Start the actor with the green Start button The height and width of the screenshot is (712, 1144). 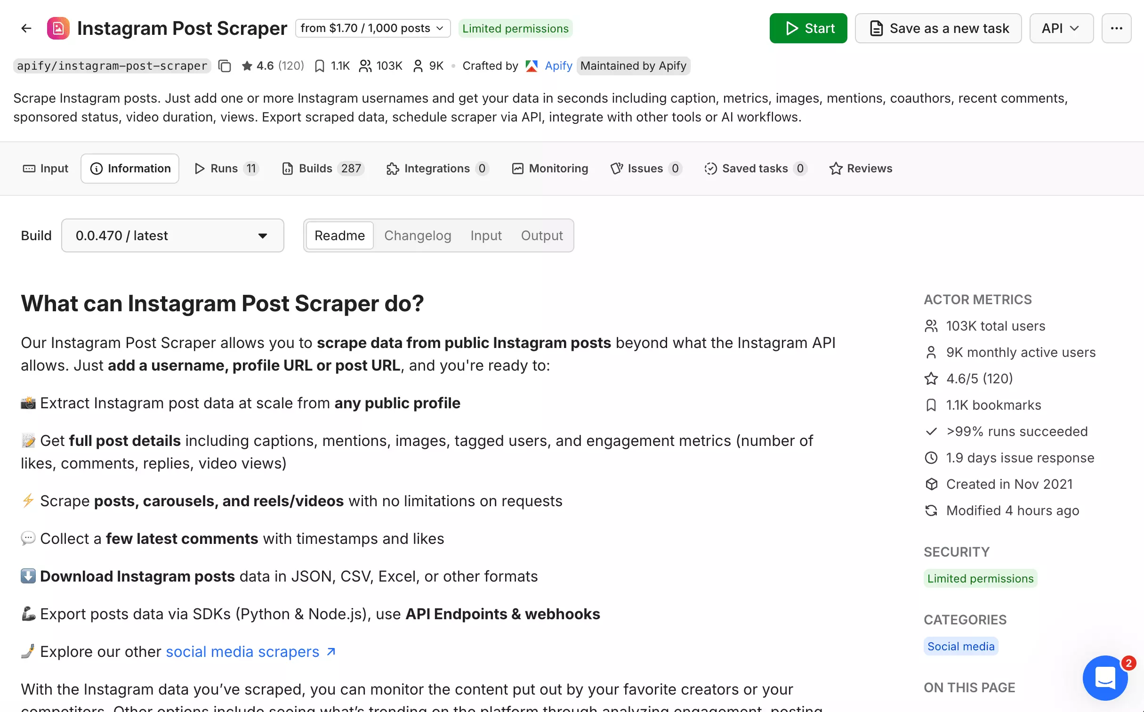pos(808,28)
